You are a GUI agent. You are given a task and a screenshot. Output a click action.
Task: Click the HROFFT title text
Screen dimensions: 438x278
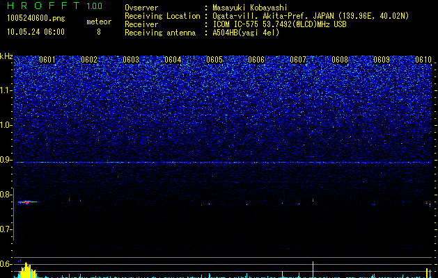coord(43,6)
